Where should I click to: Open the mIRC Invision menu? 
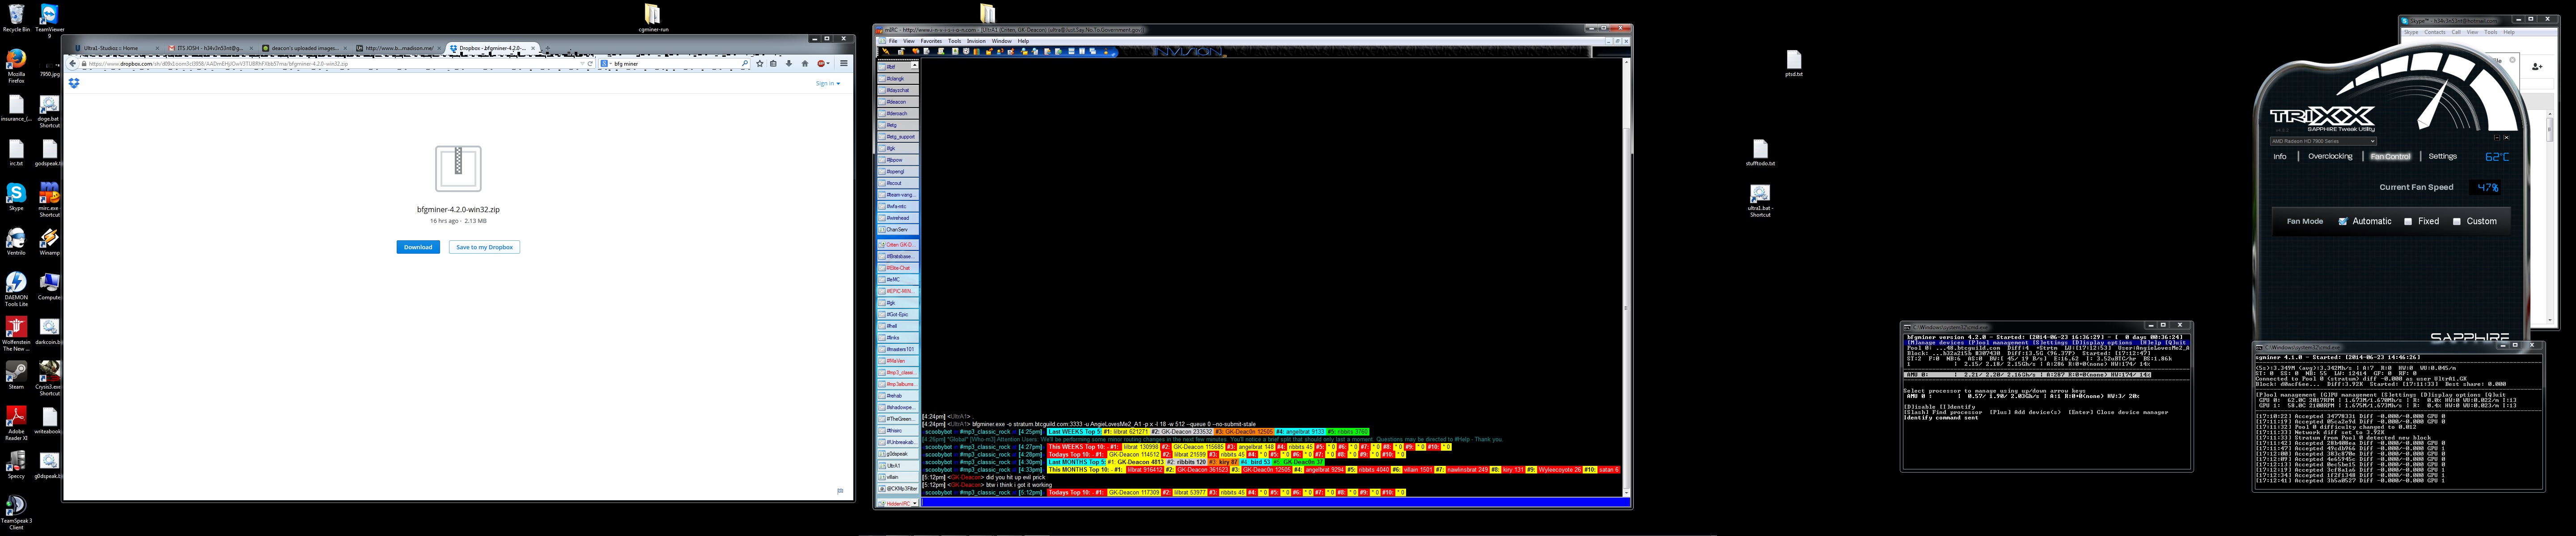point(976,41)
